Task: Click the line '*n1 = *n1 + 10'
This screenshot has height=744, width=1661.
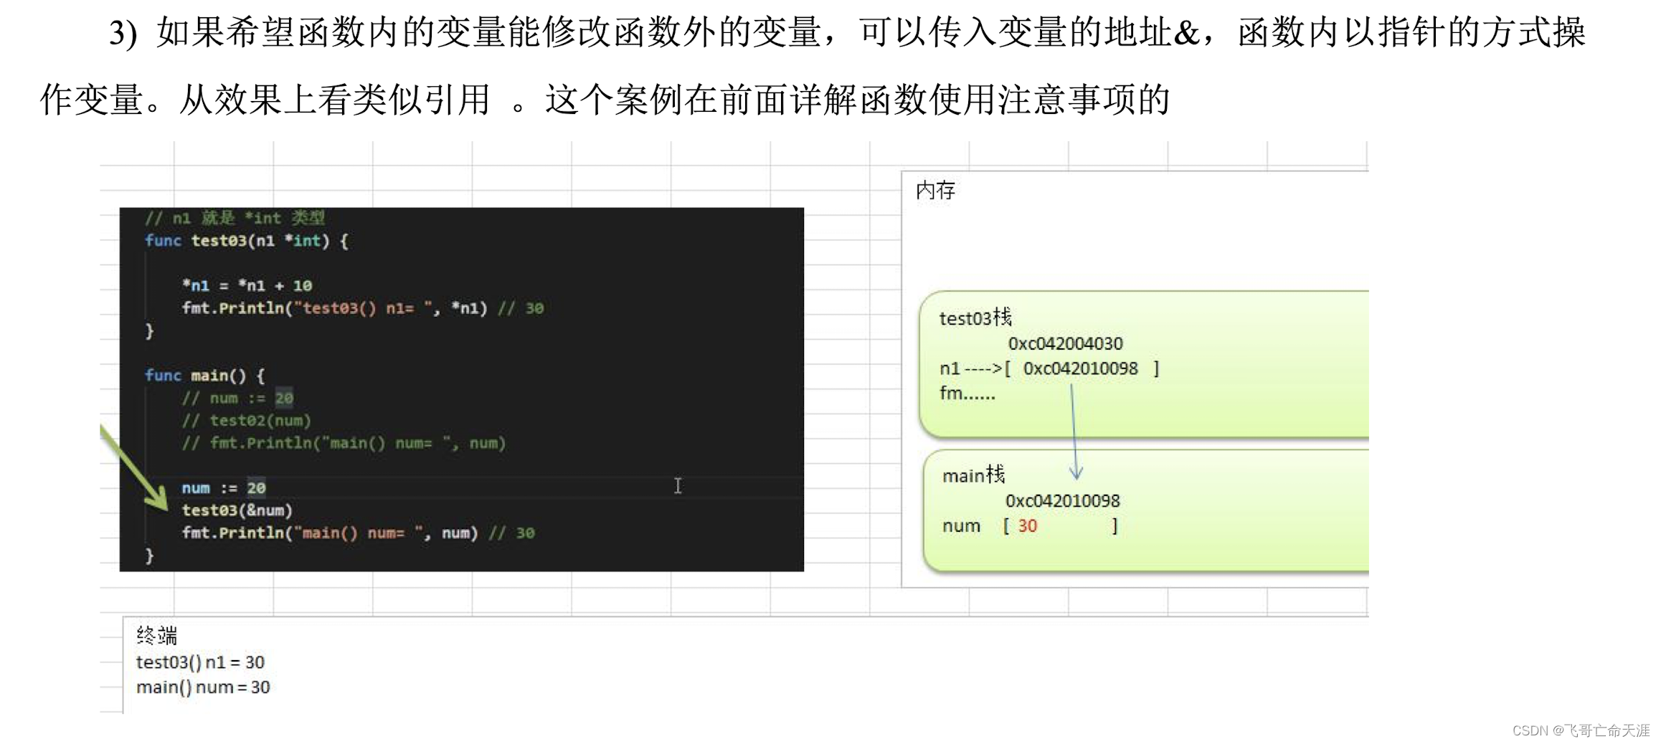Action: pyautogui.click(x=247, y=285)
